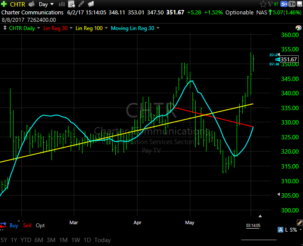This screenshot has height=246, width=303.
Task: Click the NAS 5.07 (1.46%) market indicator
Action: (x=279, y=13)
